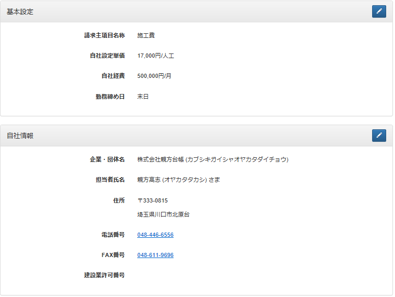Screen dimensions: 395x297
Task: Click the 勤務締め日 field label
Action: [110, 97]
